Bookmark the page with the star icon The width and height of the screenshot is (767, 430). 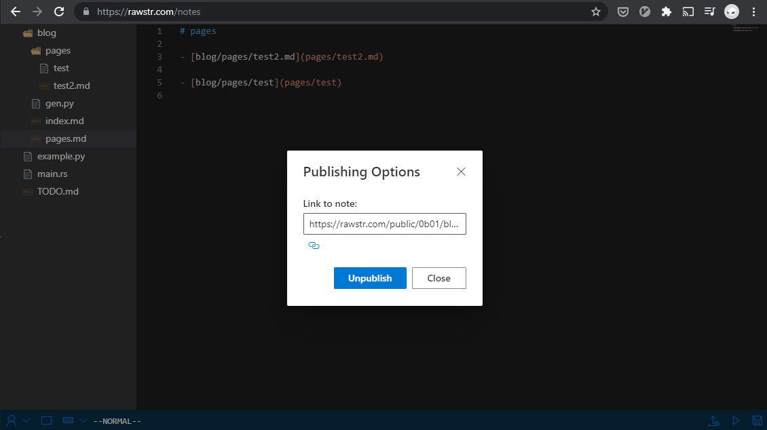tap(596, 12)
